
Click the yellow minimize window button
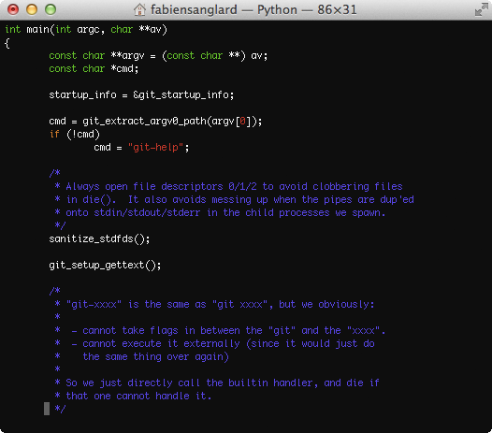click(32, 9)
